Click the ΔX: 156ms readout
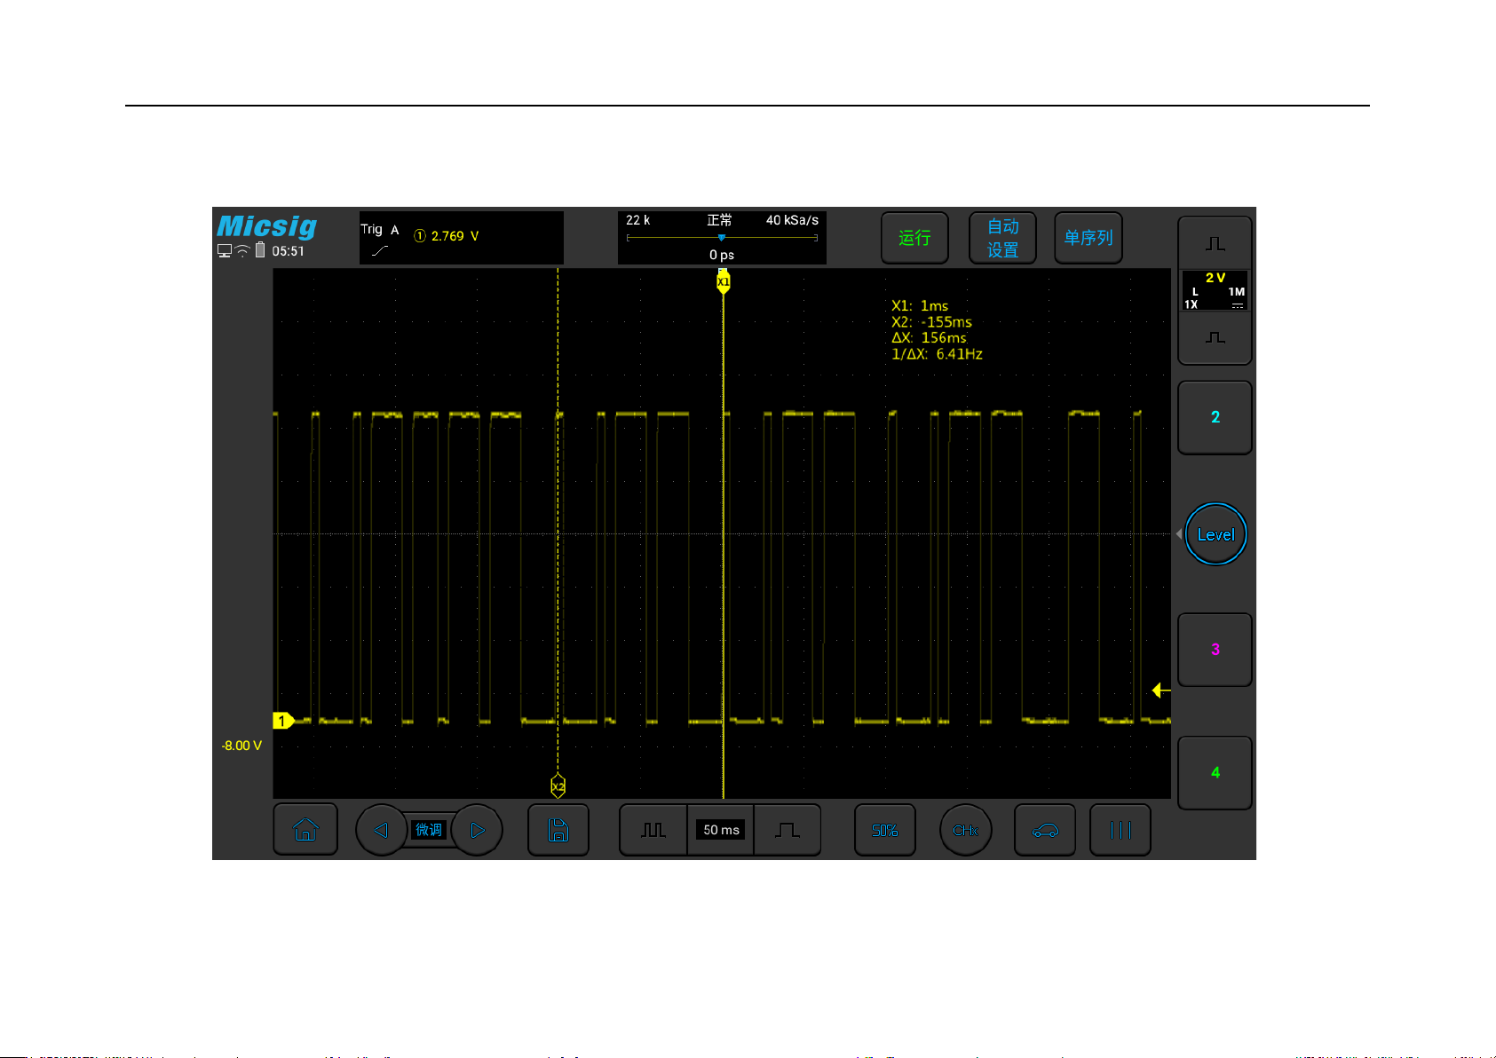Viewport: 1496px width, 1058px height. pyautogui.click(x=929, y=338)
